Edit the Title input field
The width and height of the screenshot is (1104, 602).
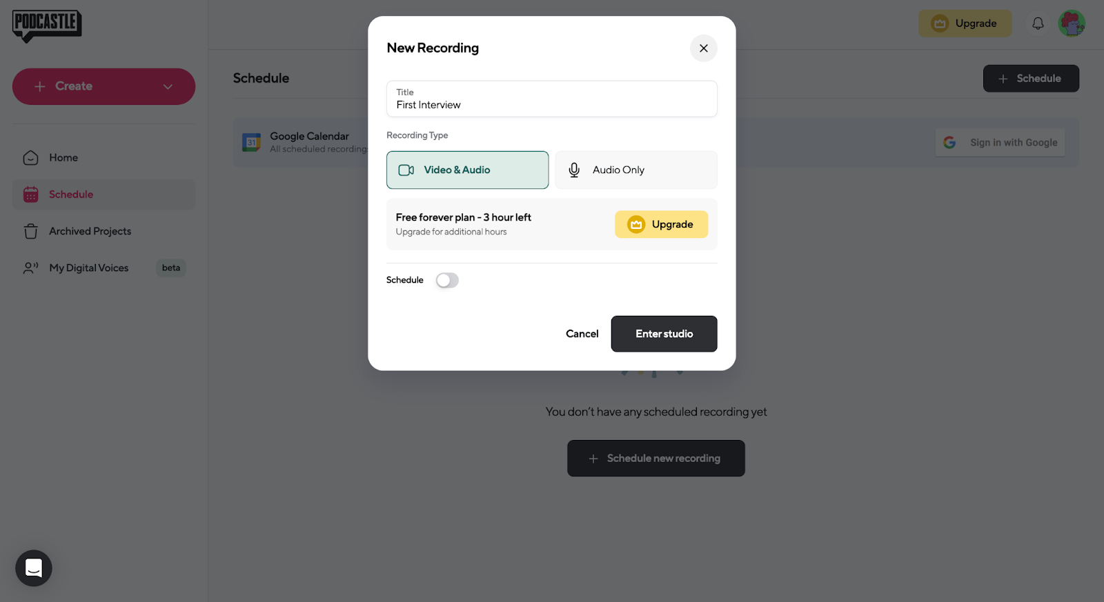pyautogui.click(x=551, y=105)
